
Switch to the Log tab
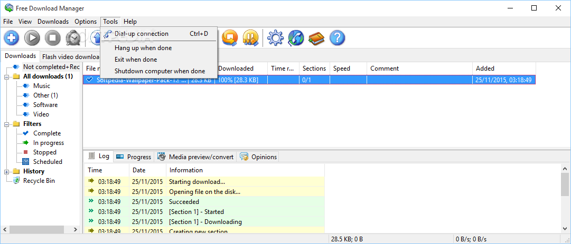tap(99, 156)
